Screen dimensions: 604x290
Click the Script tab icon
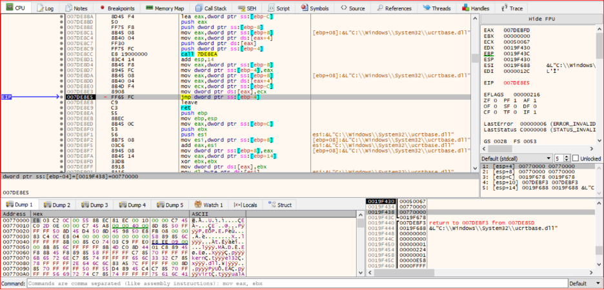click(271, 8)
